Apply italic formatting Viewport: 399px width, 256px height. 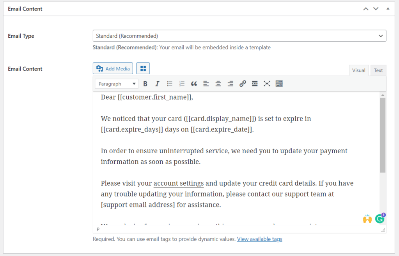pos(157,83)
